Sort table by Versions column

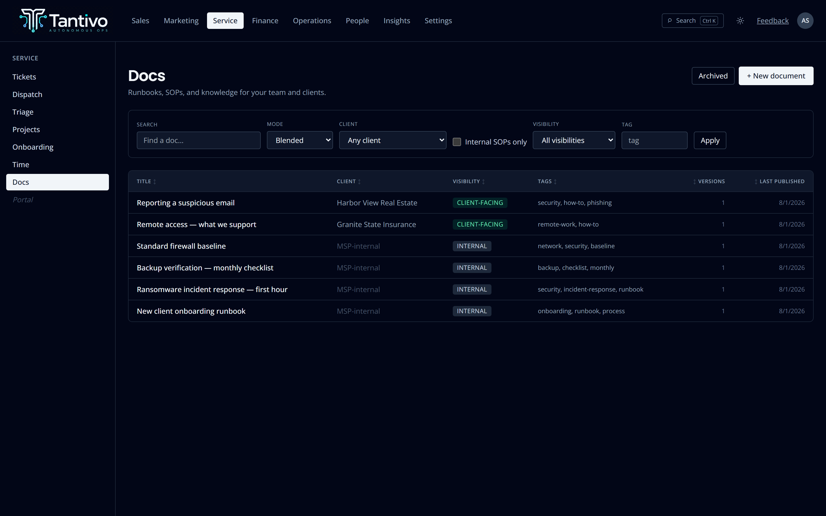709,181
